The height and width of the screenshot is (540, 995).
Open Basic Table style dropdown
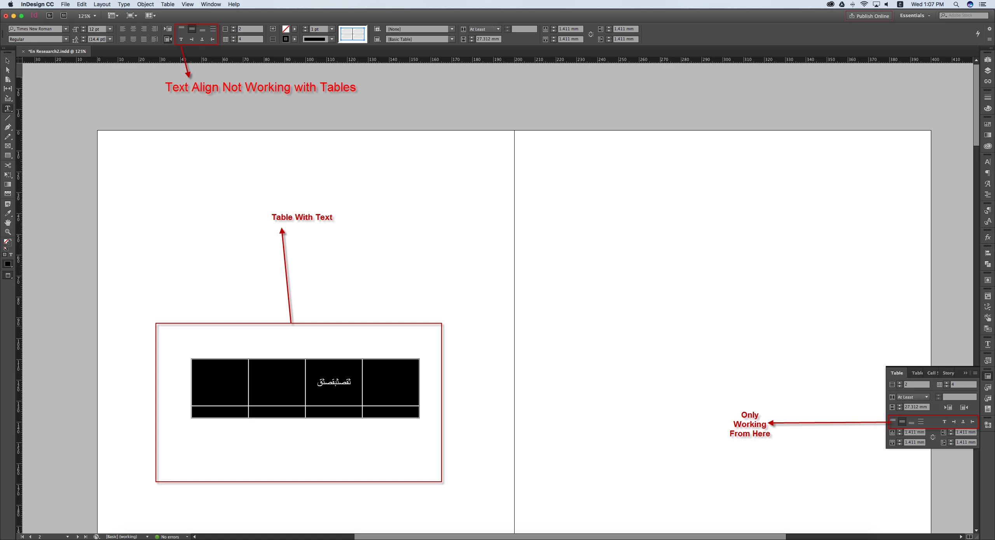[x=452, y=39]
